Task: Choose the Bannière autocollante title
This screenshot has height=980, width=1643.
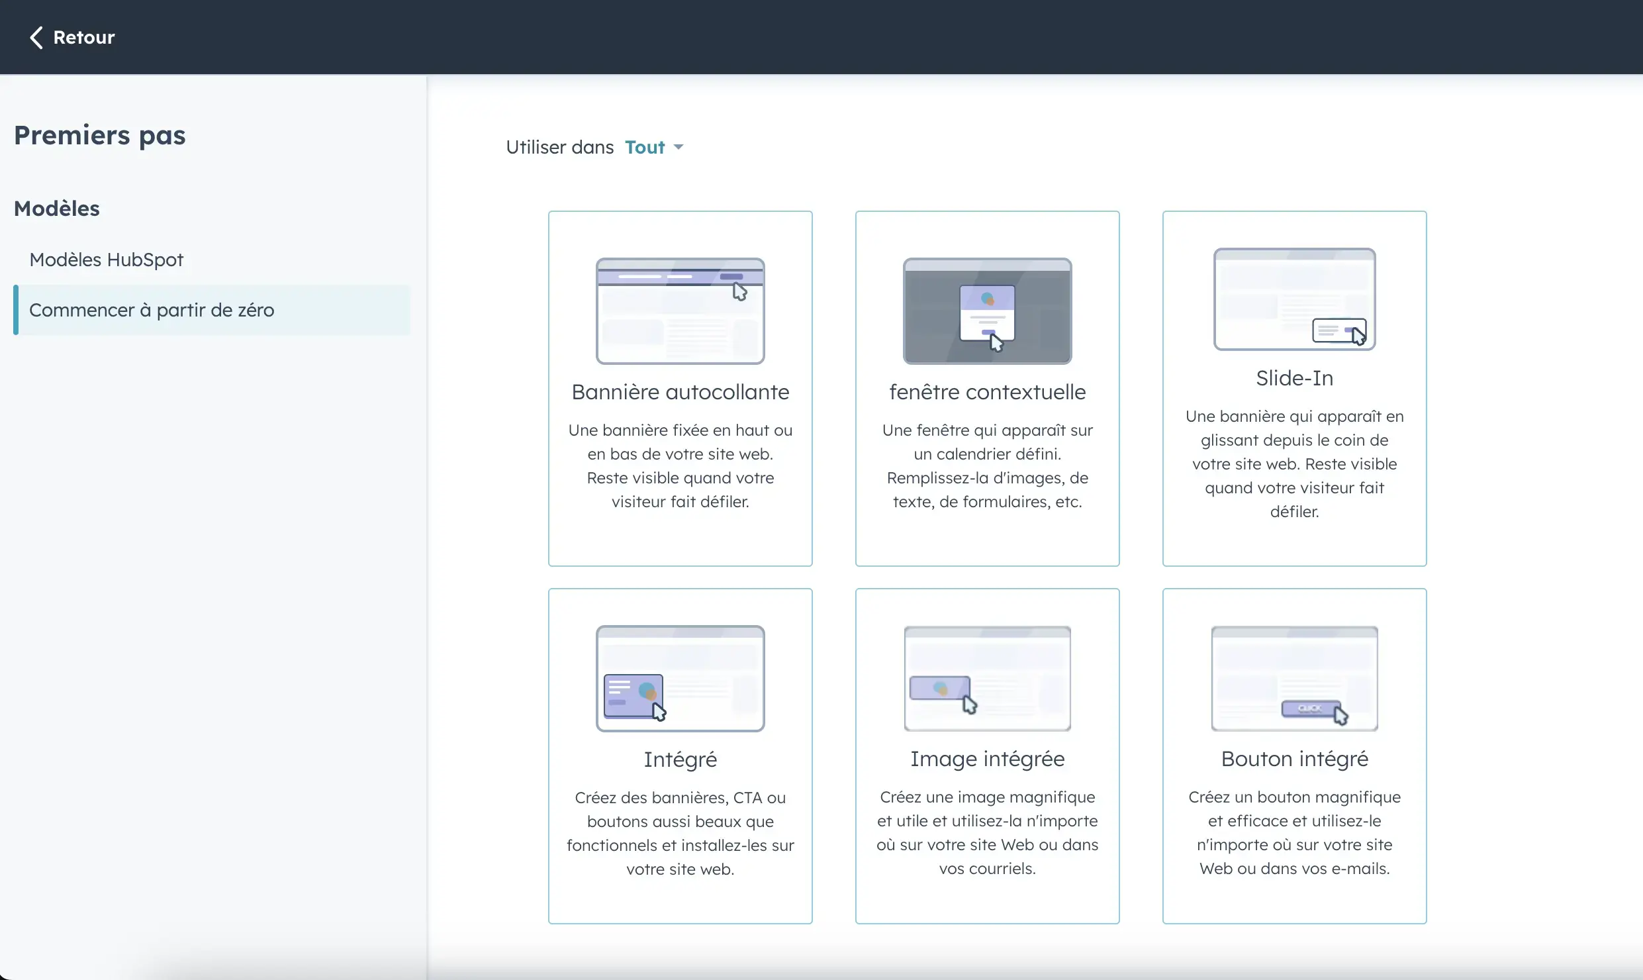Action: point(680,392)
